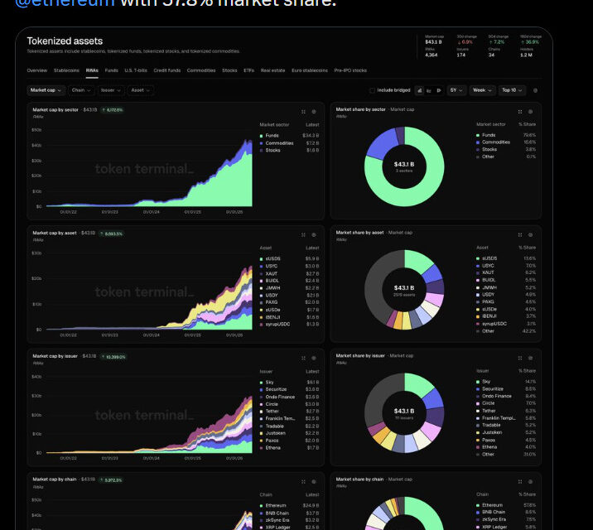Click the 30d change value in header stats

tap(465, 42)
